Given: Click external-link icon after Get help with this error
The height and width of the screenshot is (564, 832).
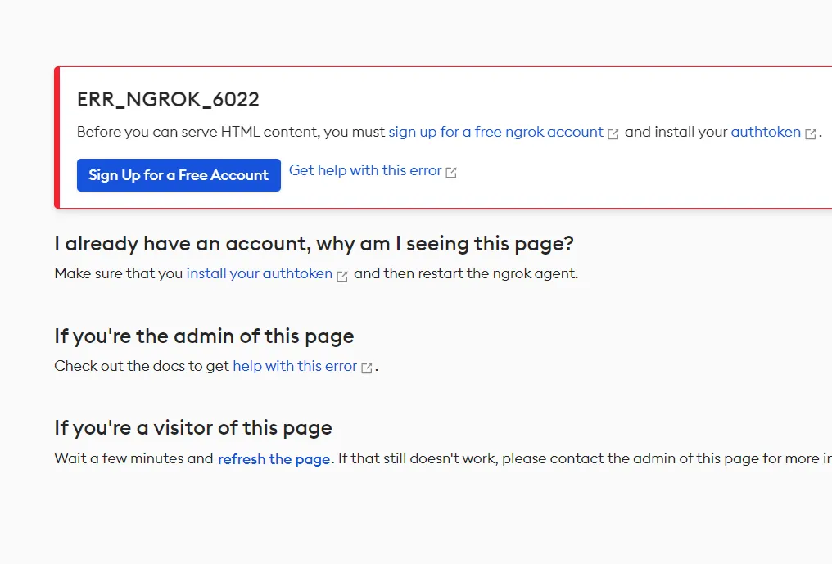Looking at the screenshot, I should 451,172.
